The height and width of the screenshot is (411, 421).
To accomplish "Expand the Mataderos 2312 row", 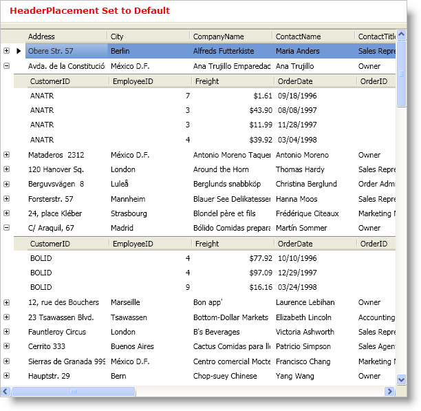I will 7,155.
